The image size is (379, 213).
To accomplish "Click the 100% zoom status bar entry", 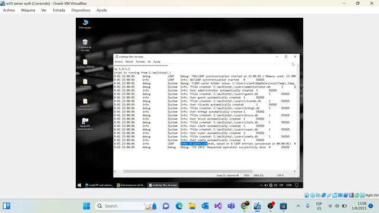I will click(x=246, y=176).
